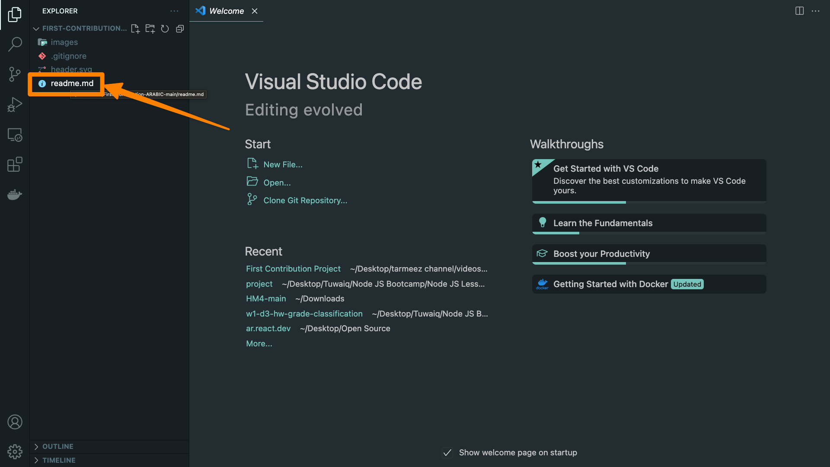The width and height of the screenshot is (830, 467).
Task: Collapse the FIRST-CONTRIBUTION project folder
Action: 36,29
